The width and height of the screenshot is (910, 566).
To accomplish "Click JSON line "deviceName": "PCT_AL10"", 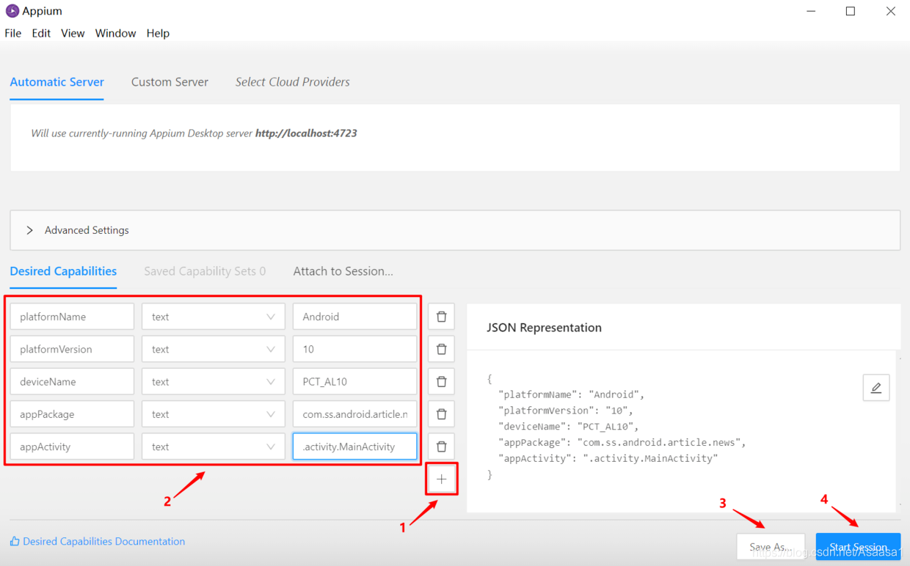I will [569, 426].
